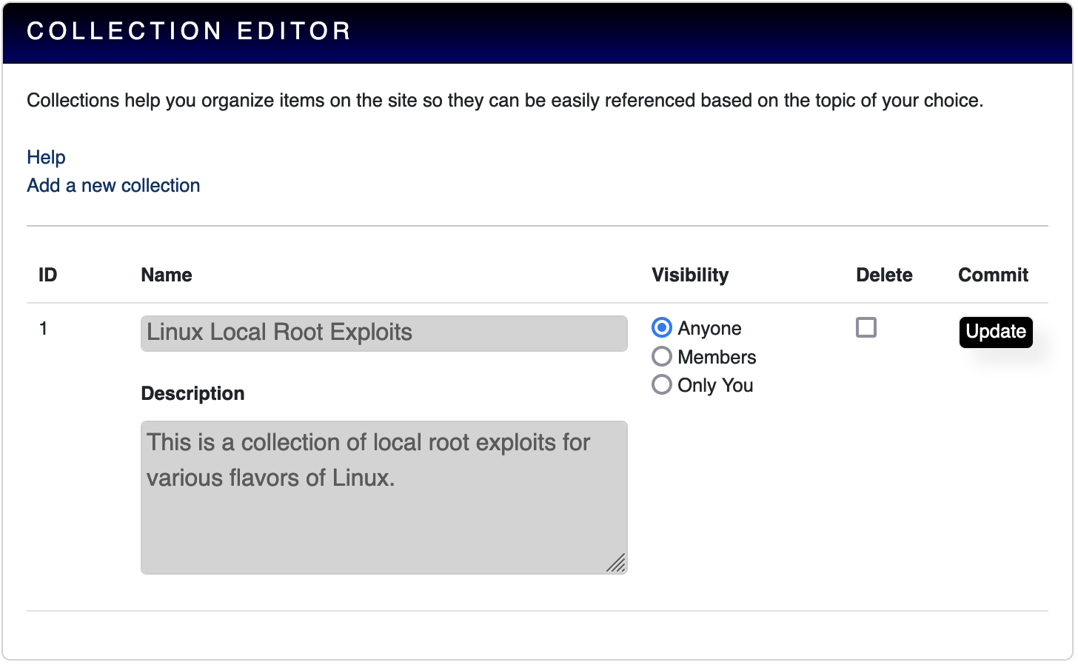
Task: Click the Description label
Action: coord(192,393)
